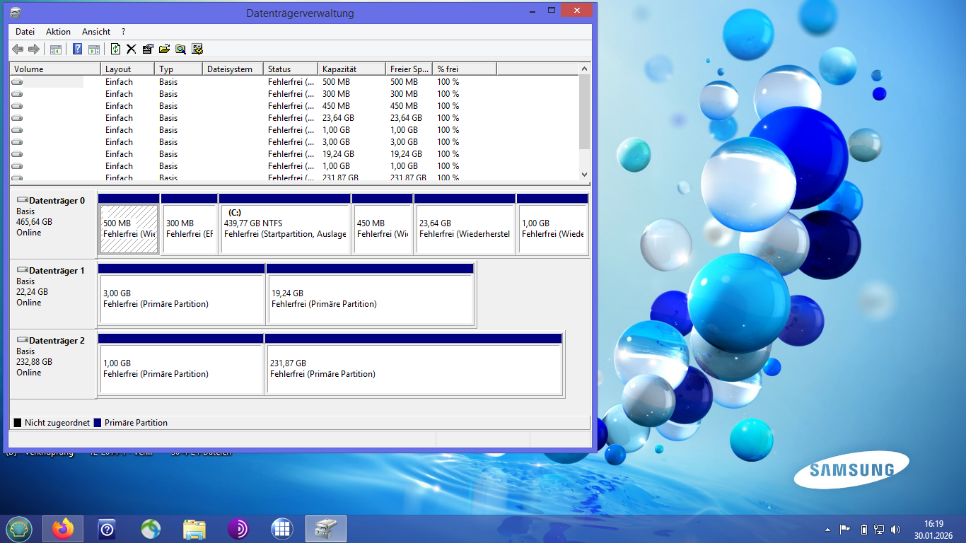The height and width of the screenshot is (543, 966).
Task: Refresh the disk view with the green arrows icon
Action: [x=115, y=49]
